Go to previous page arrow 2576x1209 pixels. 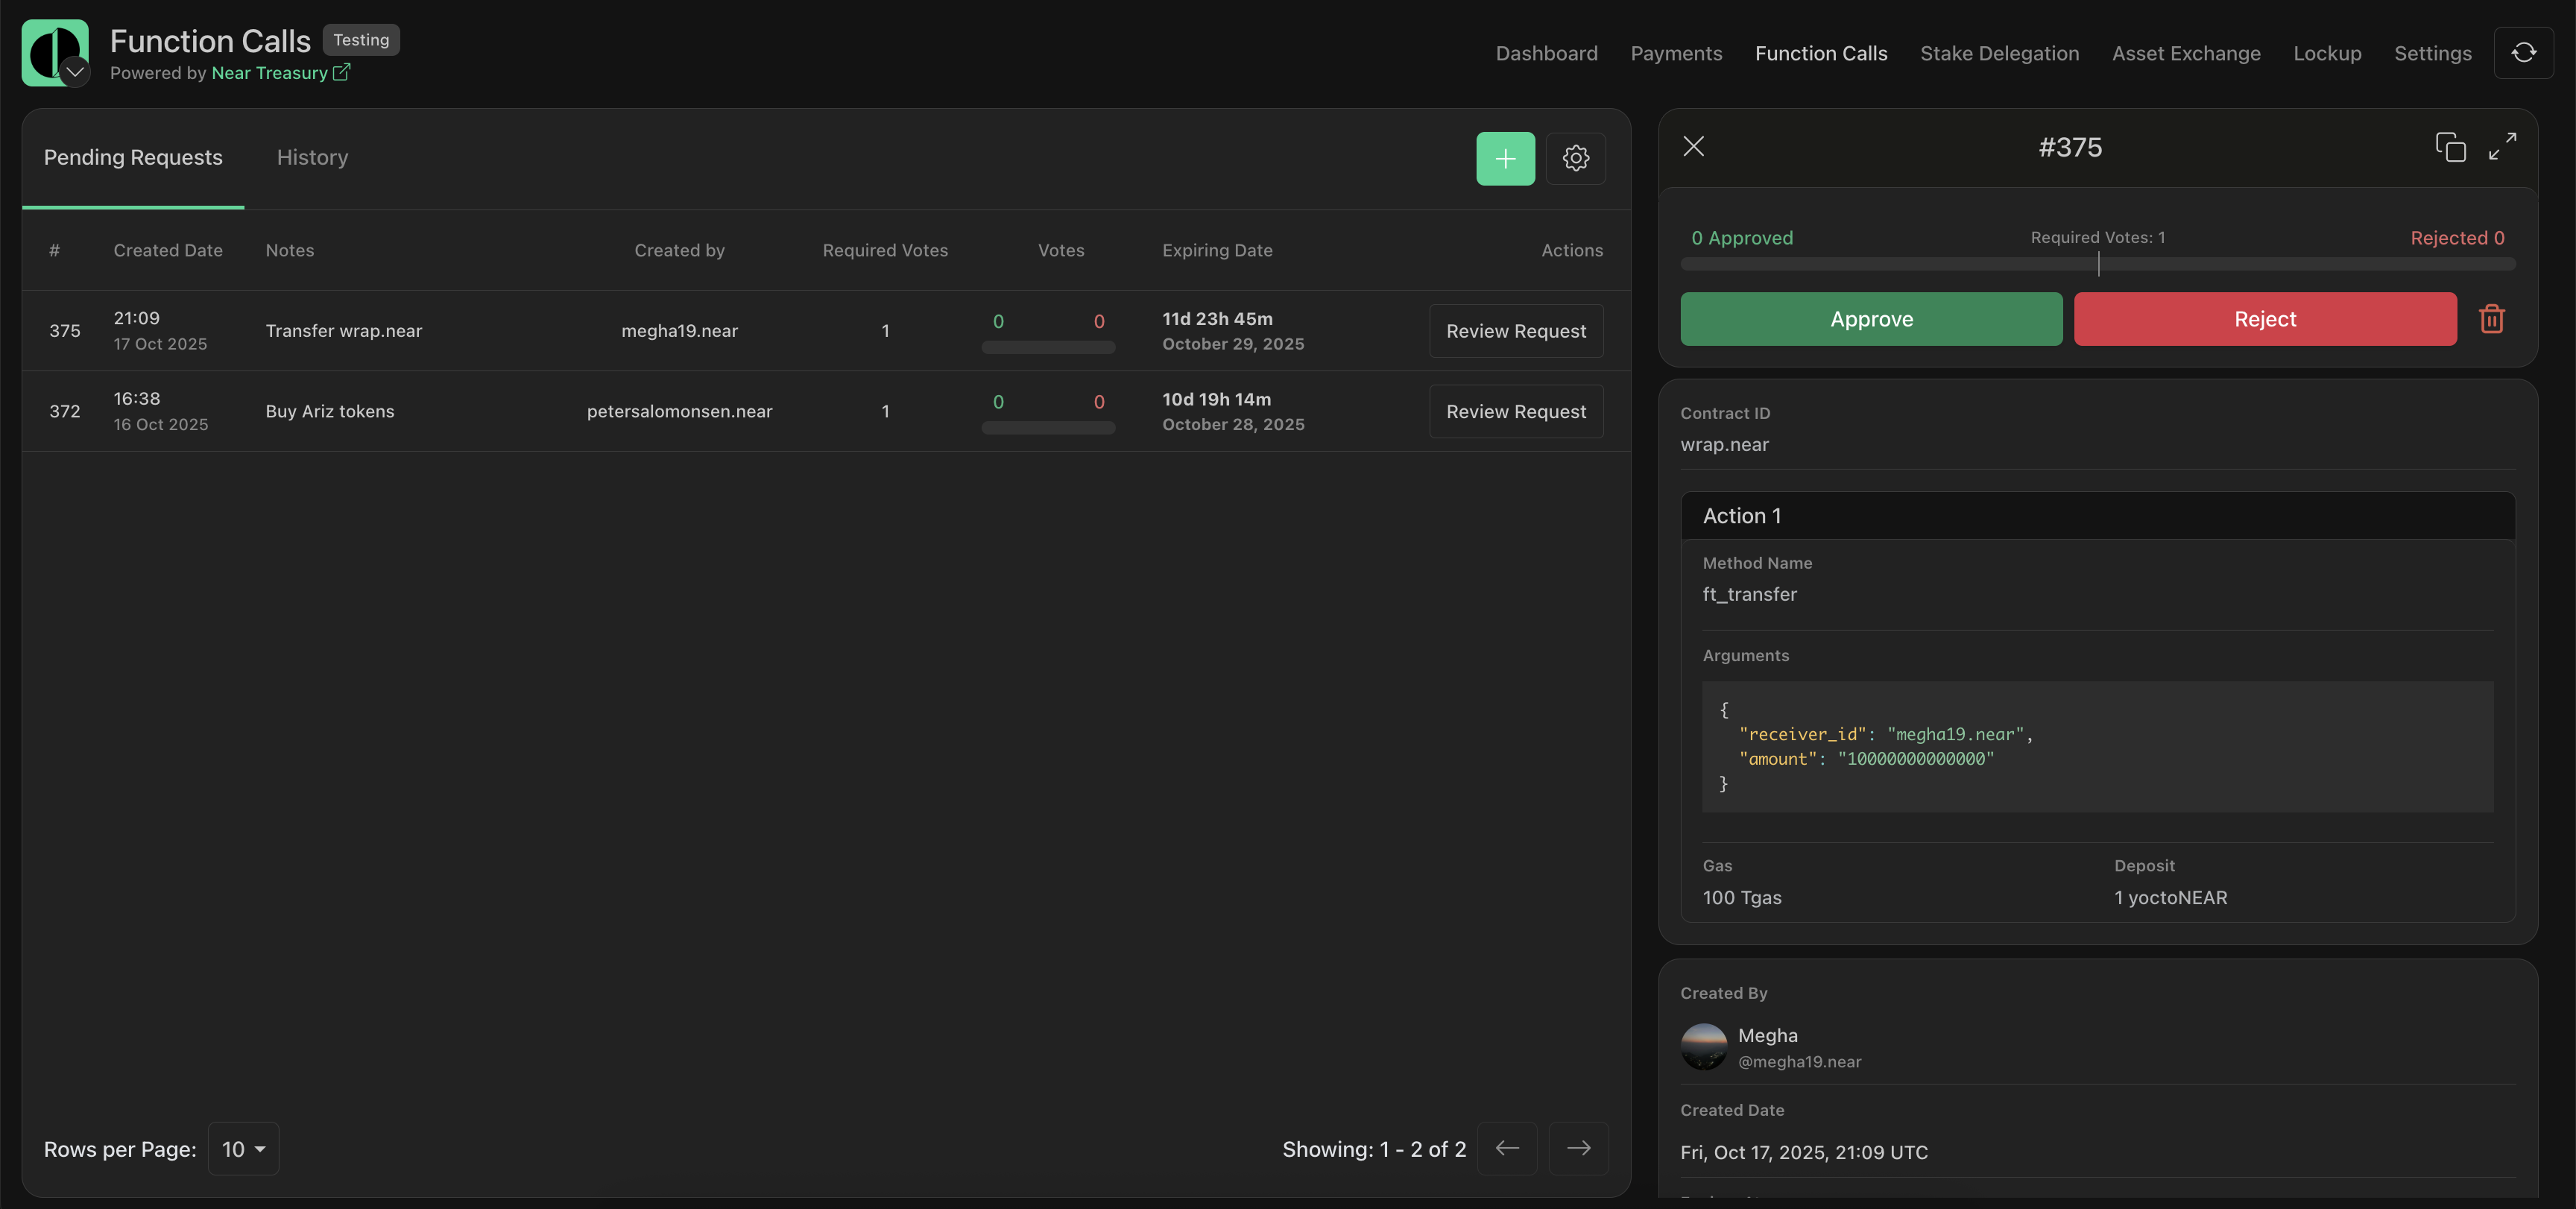(x=1507, y=1148)
